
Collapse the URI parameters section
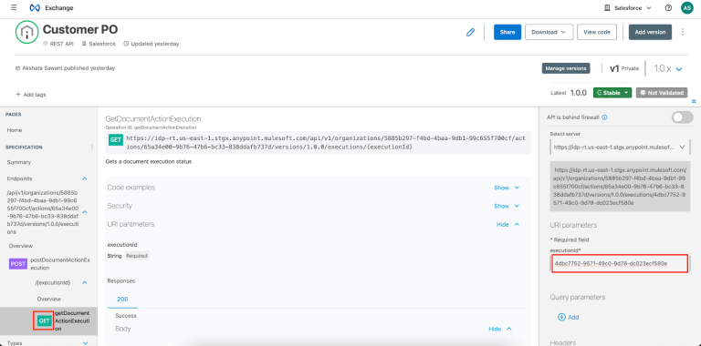click(x=507, y=224)
